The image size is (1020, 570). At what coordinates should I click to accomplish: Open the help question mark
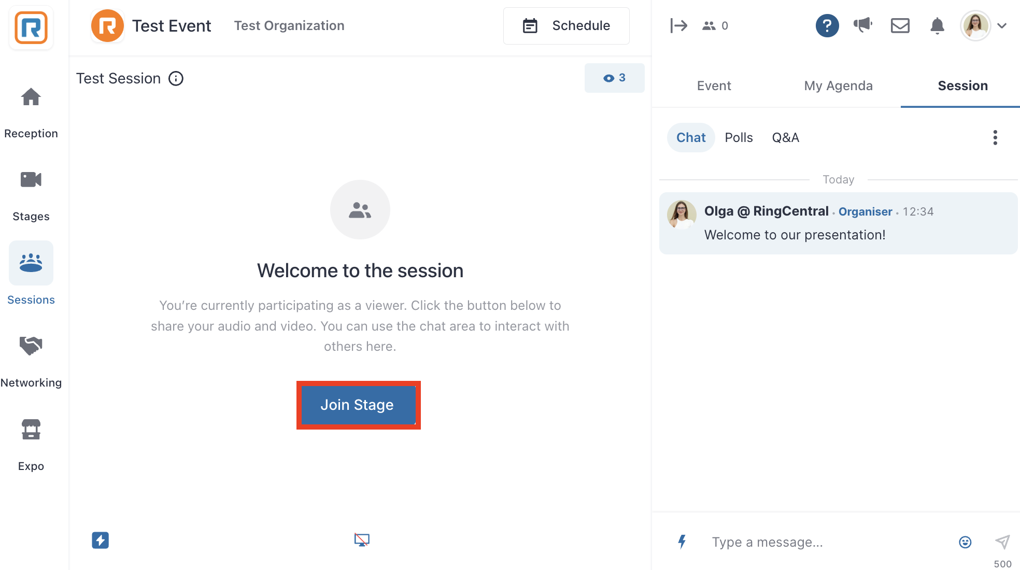(x=827, y=25)
